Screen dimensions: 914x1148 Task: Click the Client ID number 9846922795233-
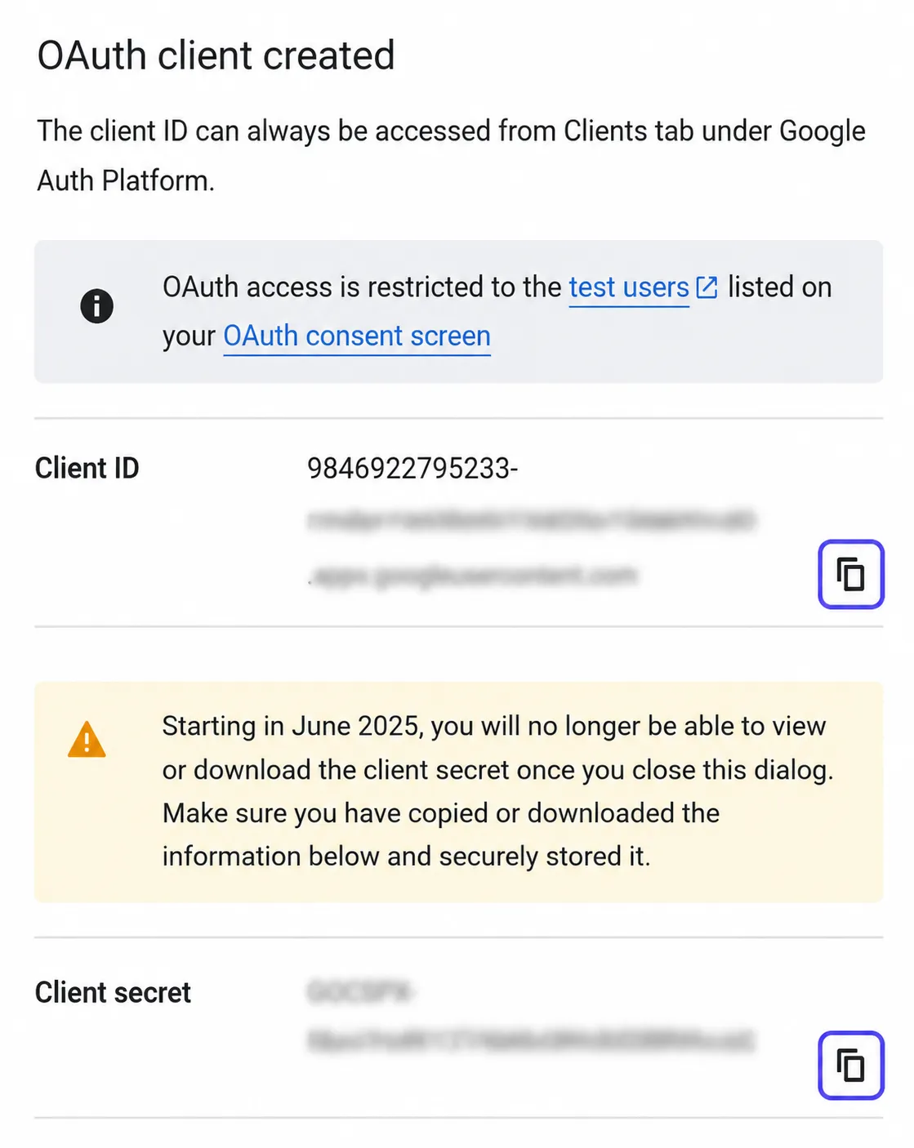click(x=412, y=469)
